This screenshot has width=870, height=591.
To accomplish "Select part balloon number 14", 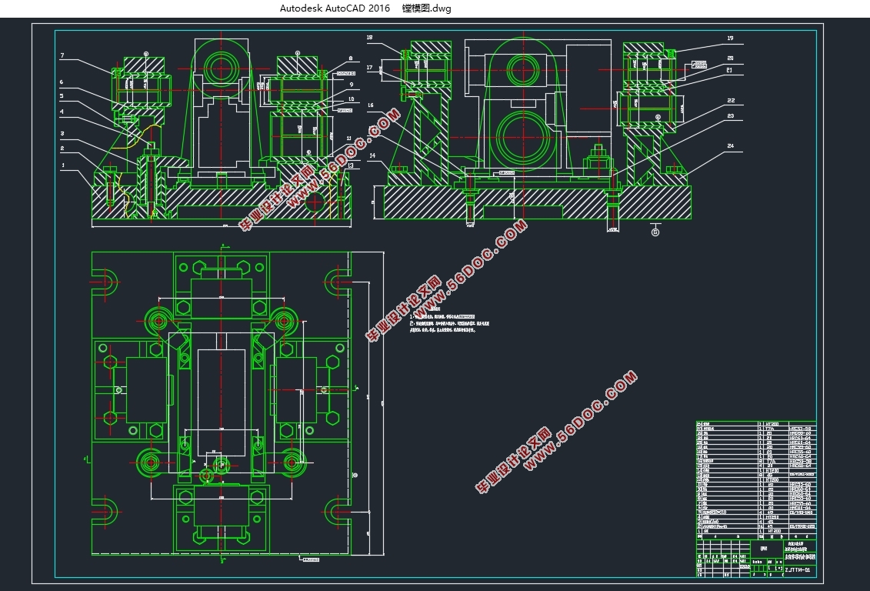I will tap(372, 155).
